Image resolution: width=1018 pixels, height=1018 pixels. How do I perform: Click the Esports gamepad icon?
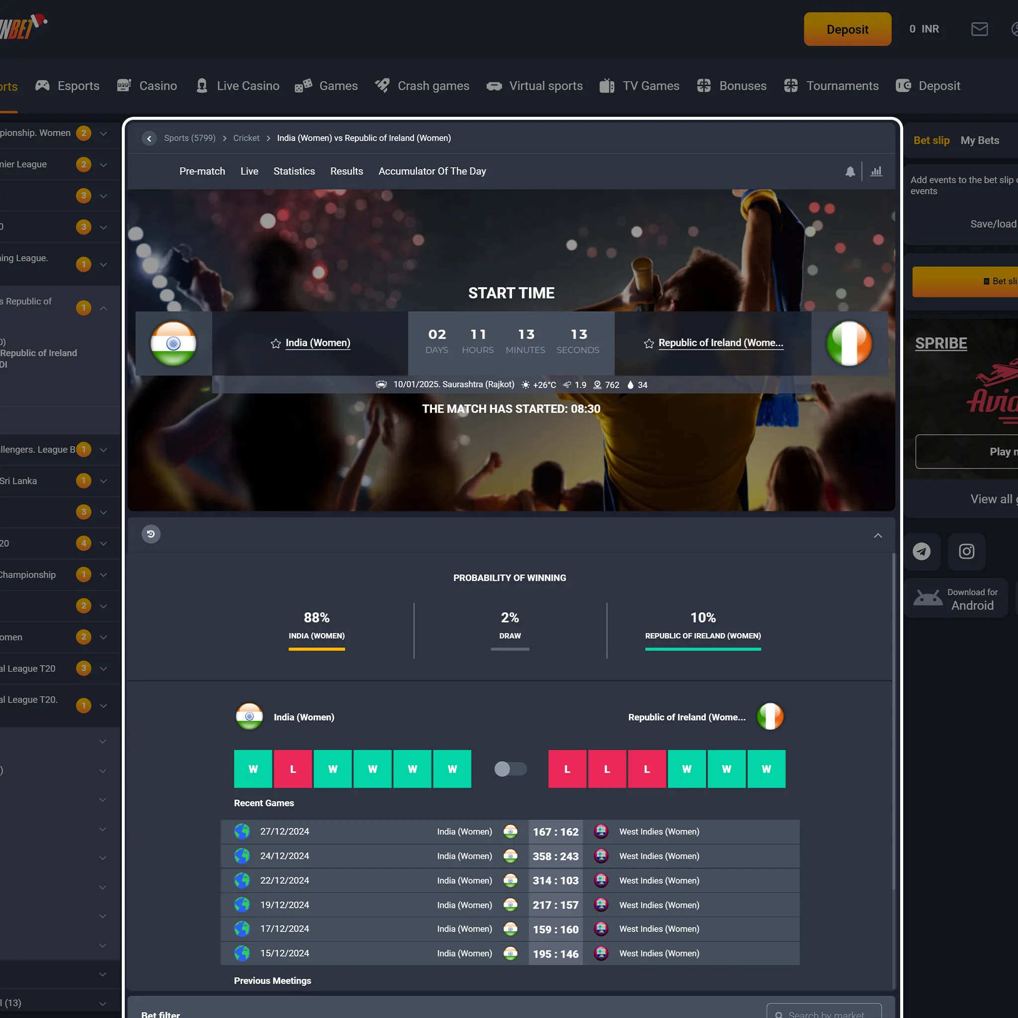[42, 85]
